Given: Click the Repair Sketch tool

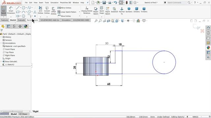Looking at the screenshot, I should coord(96,11).
